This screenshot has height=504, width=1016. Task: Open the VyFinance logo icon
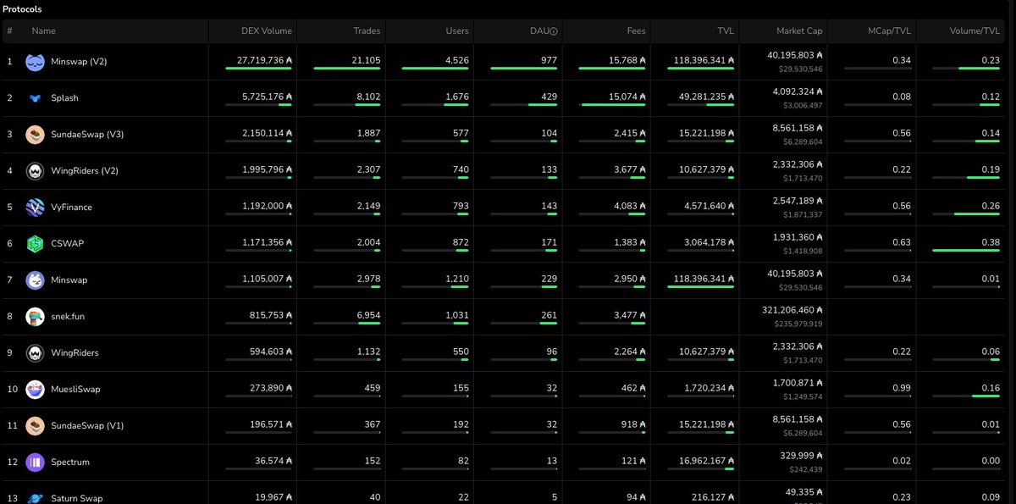pos(35,208)
